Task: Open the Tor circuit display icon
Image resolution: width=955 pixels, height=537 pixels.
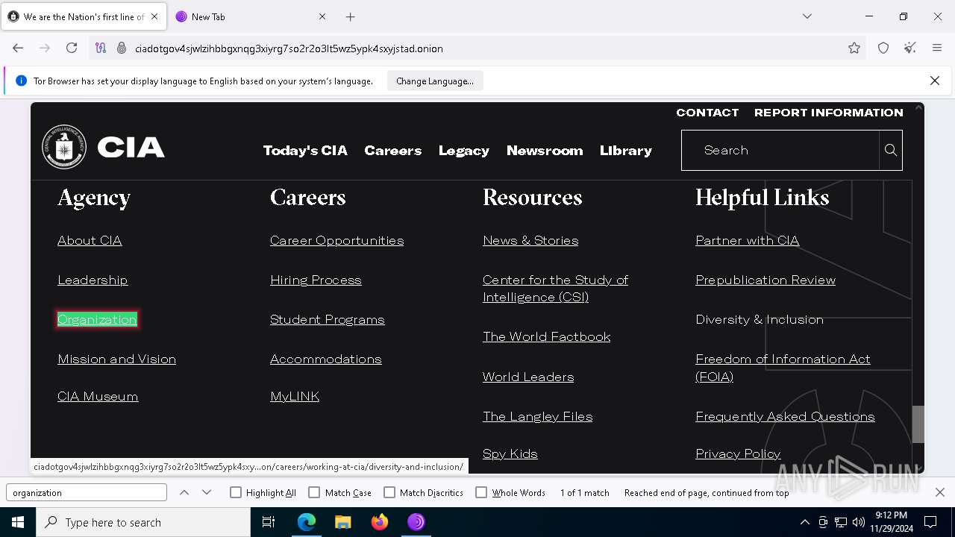Action: point(101,48)
